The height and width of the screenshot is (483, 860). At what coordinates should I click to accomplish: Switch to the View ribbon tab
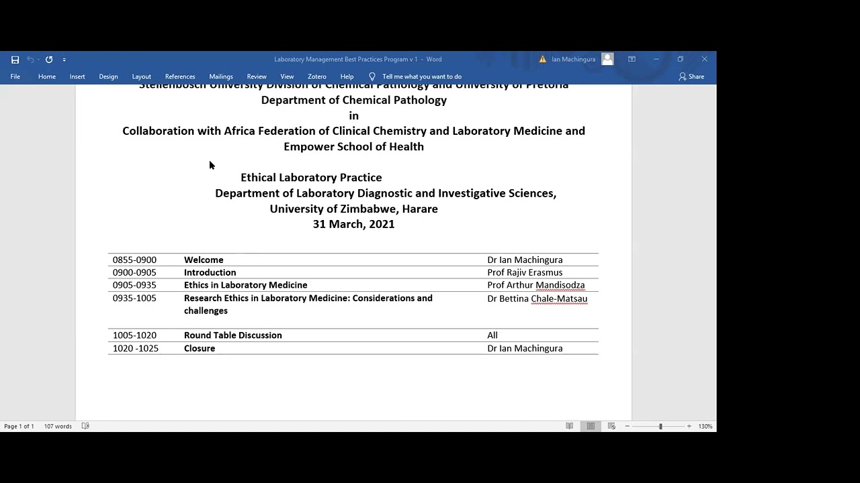tap(287, 76)
